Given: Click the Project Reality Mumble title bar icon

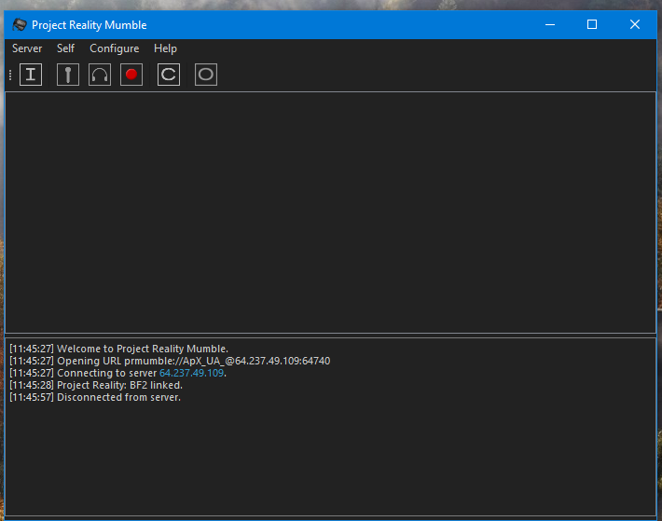Looking at the screenshot, I should [x=19, y=25].
